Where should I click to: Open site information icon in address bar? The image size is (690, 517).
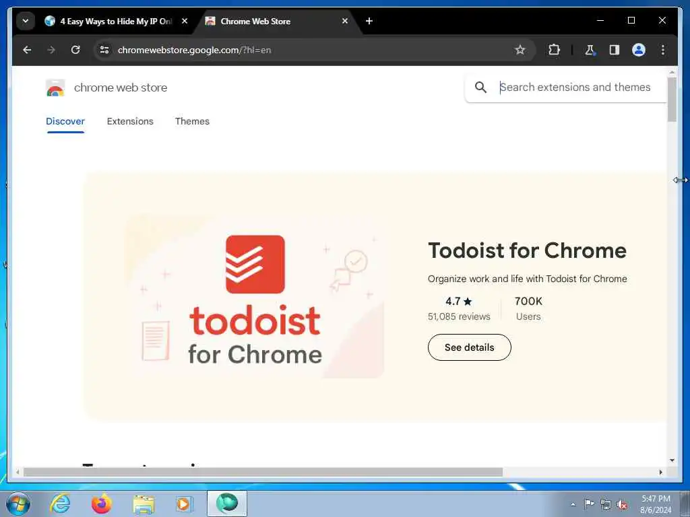click(x=104, y=50)
